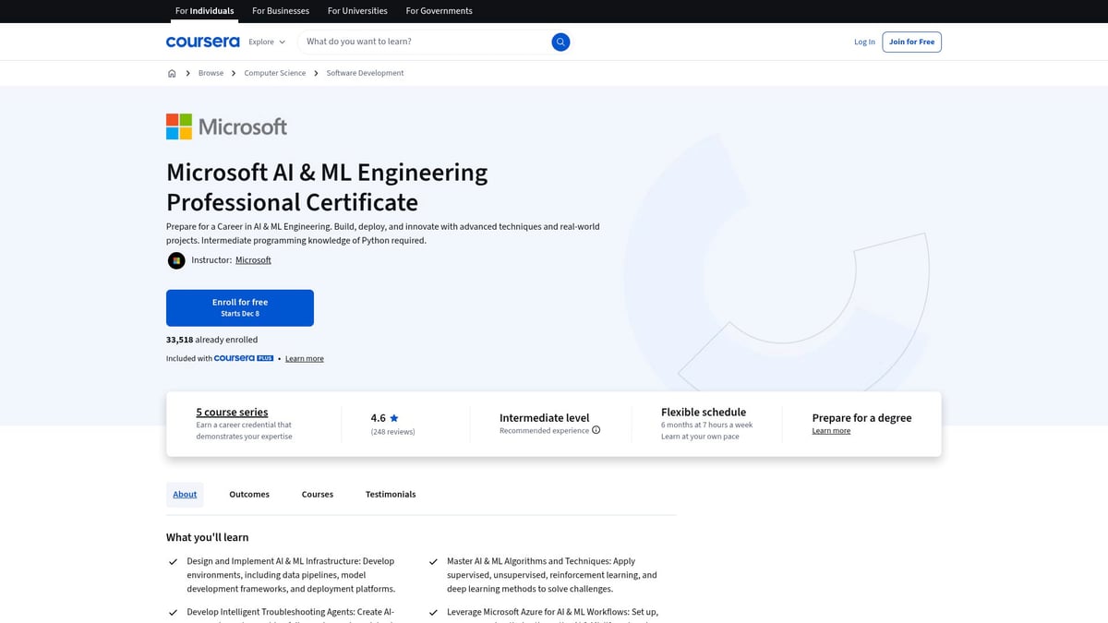The height and width of the screenshot is (623, 1108).
Task: Click the Microsoft instructor avatar icon
Action: click(176, 260)
